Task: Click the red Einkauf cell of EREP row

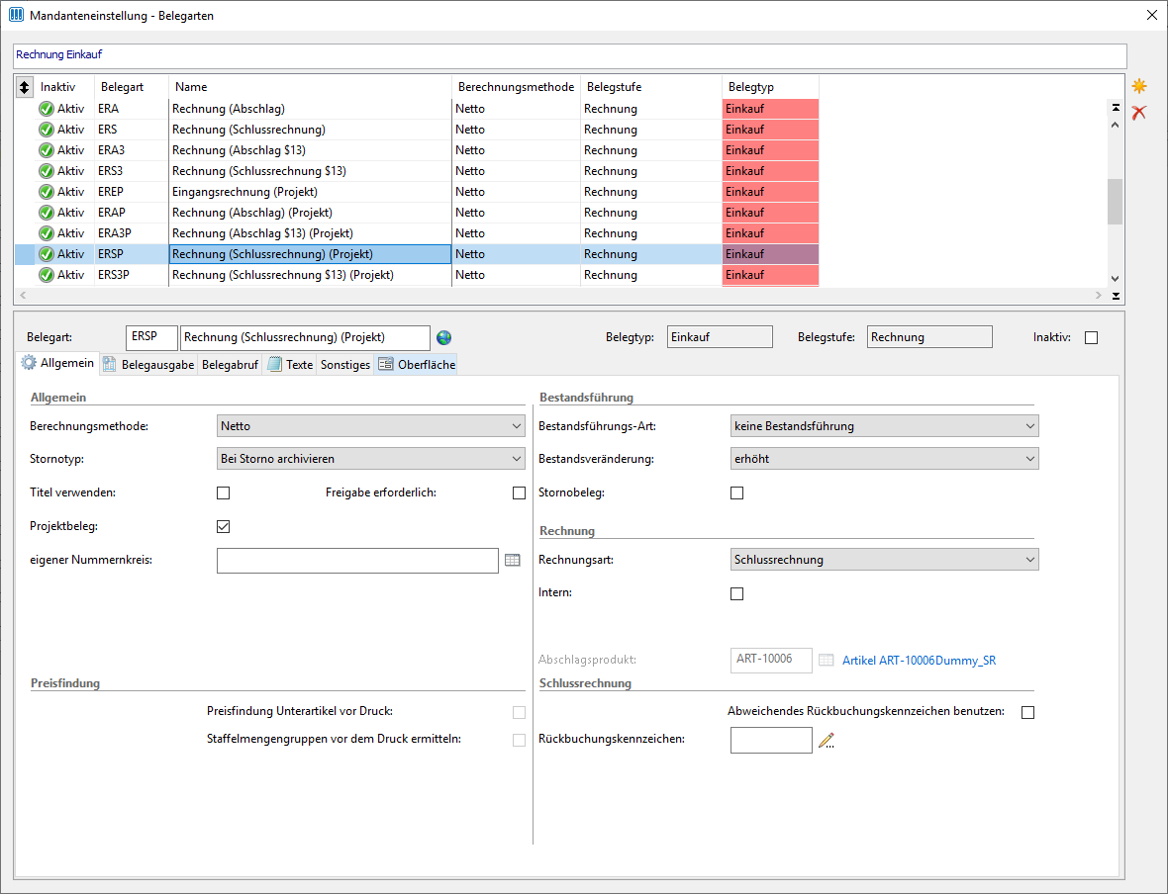Action: pyautogui.click(x=770, y=192)
